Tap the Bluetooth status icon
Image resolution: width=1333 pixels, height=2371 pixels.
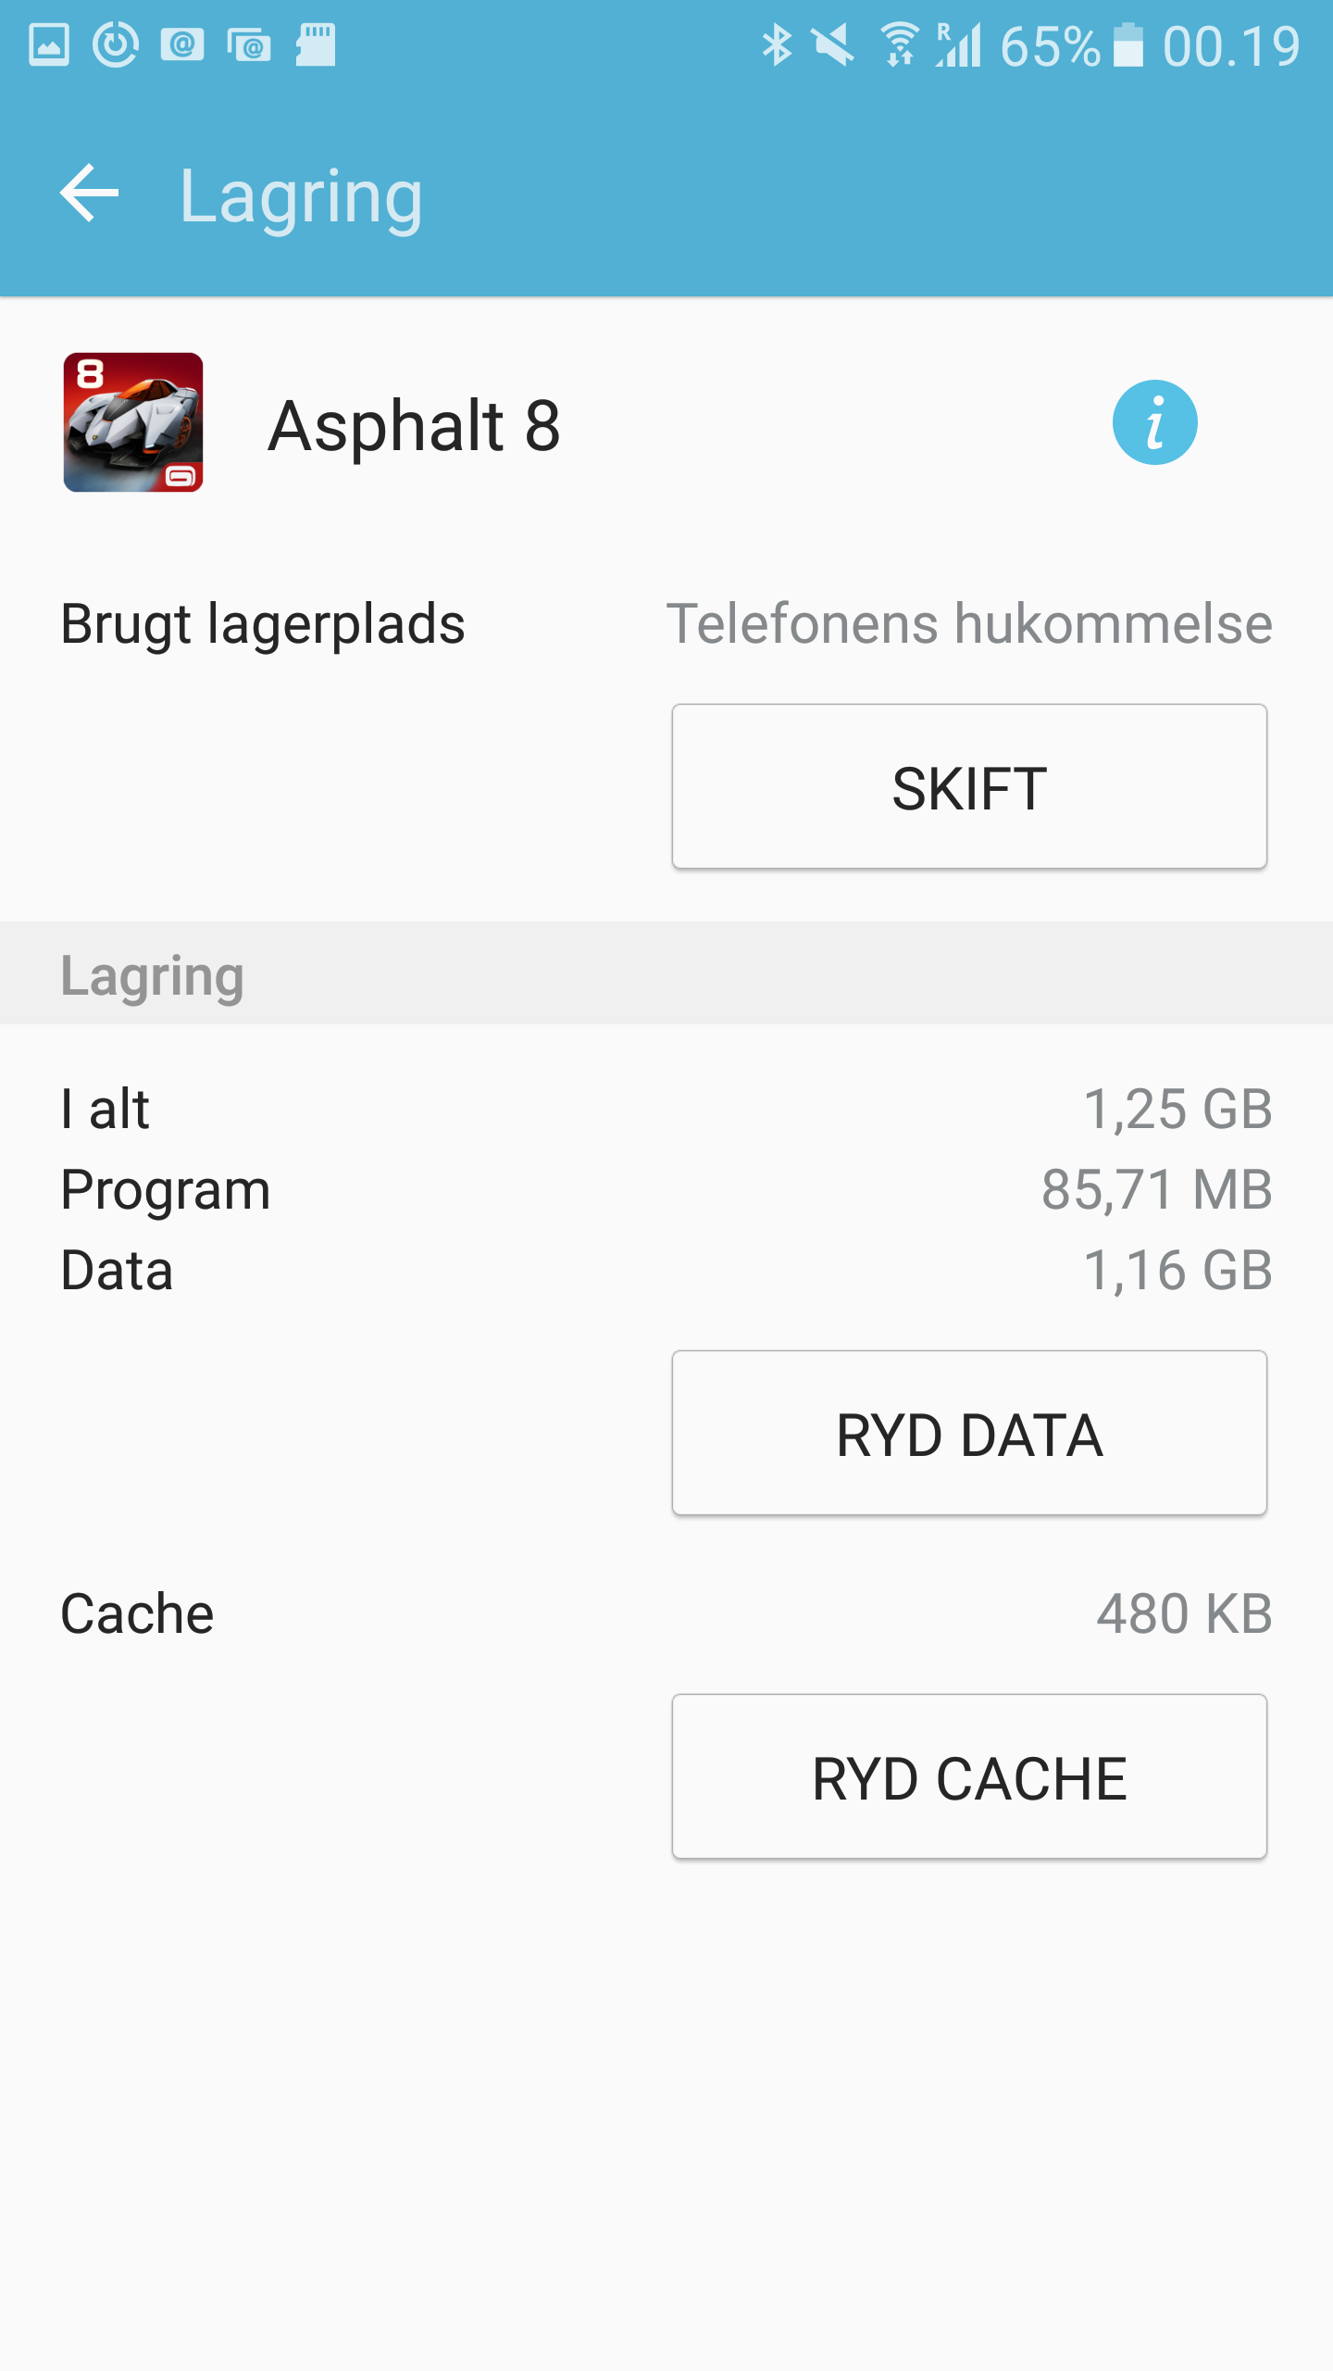[776, 45]
